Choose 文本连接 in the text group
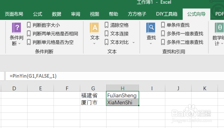This screenshot has height=128, width=224. (x=117, y=34)
